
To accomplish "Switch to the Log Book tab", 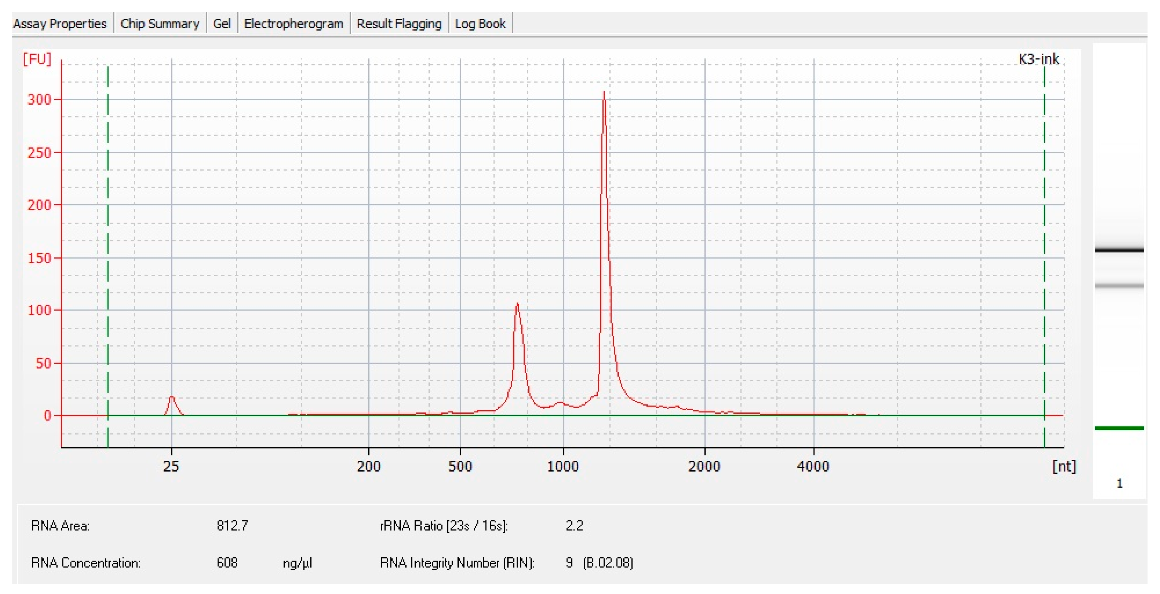I will (480, 23).
